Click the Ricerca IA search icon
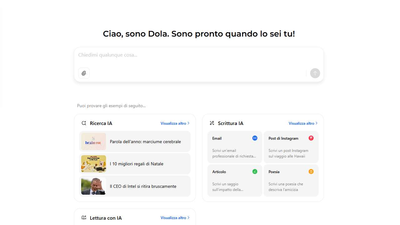This screenshot has height=225, width=400. point(84,123)
